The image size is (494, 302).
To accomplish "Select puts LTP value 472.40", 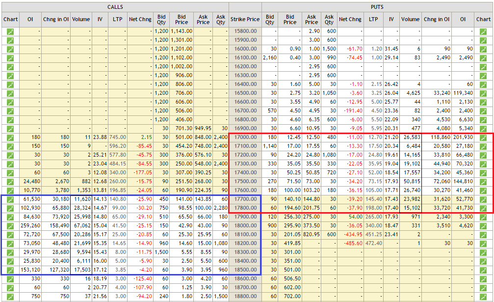I will click(x=374, y=243).
